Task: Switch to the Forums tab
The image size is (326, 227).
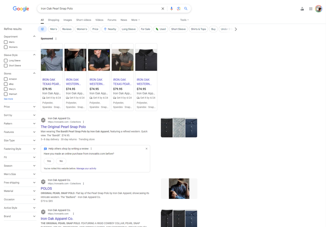Action: coord(112,20)
